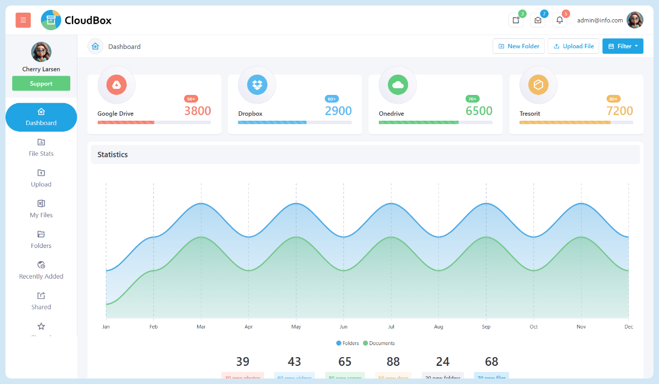This screenshot has width=659, height=384.
Task: Select the Onedrive green cloud icon
Action: 398,85
